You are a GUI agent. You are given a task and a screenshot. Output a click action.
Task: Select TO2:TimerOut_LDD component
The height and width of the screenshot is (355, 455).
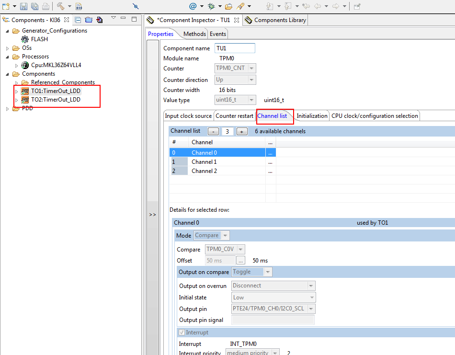[56, 100]
